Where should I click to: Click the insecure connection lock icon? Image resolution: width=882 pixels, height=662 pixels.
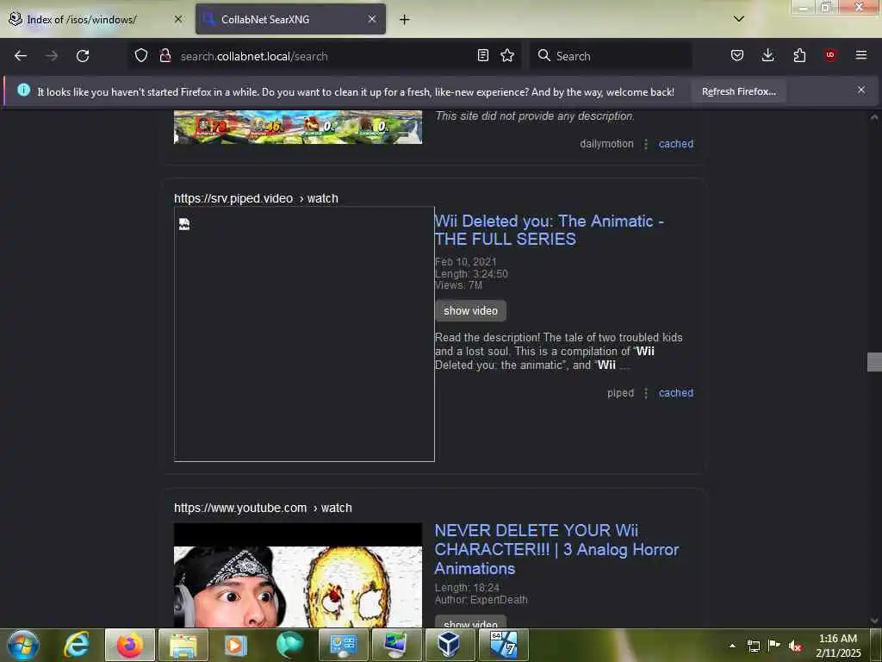tap(165, 55)
